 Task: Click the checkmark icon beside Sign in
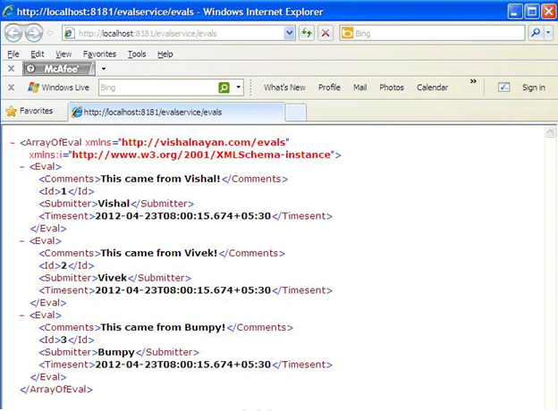pyautogui.click(x=503, y=88)
